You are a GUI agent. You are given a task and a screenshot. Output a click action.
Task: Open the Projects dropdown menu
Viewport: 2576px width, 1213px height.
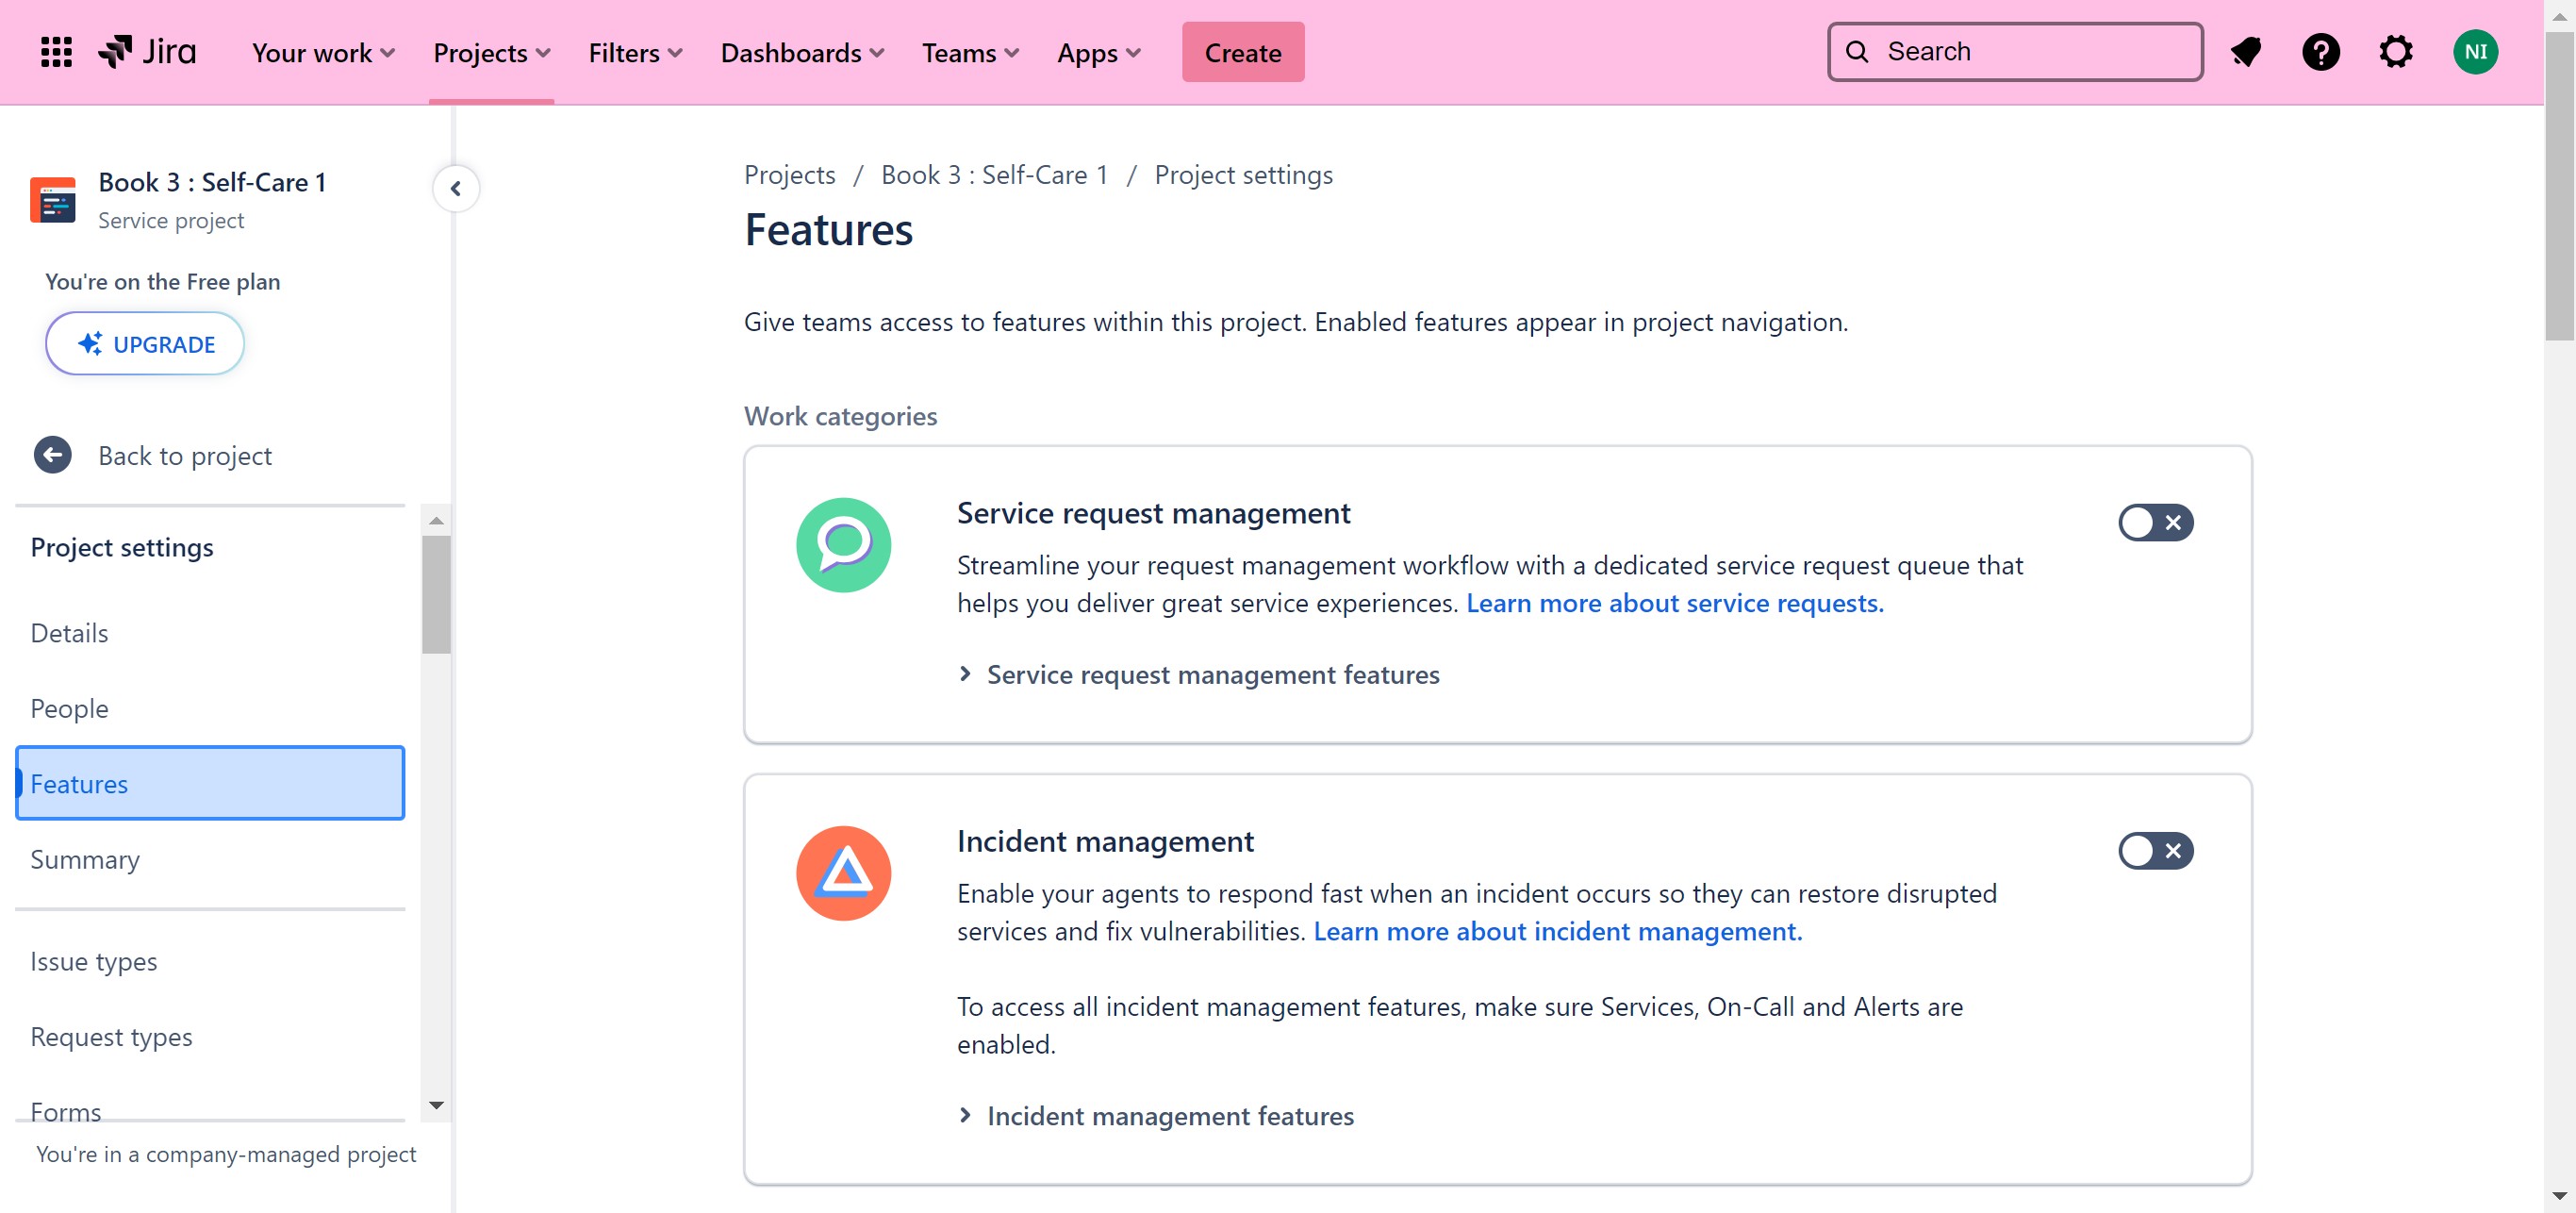tap(491, 52)
